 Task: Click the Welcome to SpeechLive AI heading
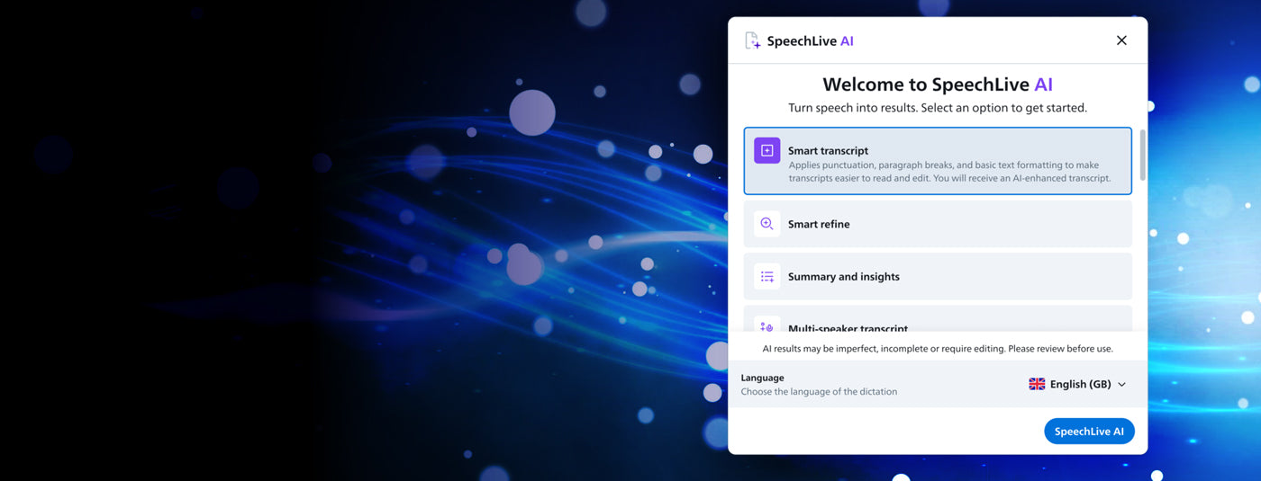pos(938,85)
